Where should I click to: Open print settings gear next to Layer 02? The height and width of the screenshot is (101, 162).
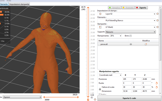click(158, 14)
